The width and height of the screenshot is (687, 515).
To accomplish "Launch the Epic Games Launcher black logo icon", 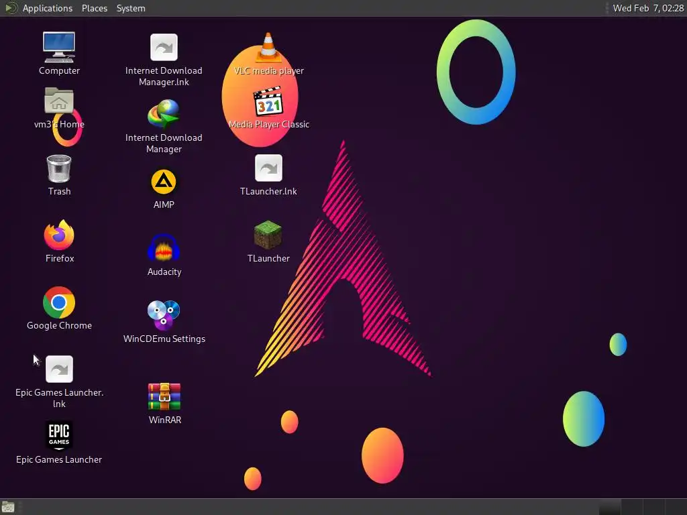I will point(59,435).
